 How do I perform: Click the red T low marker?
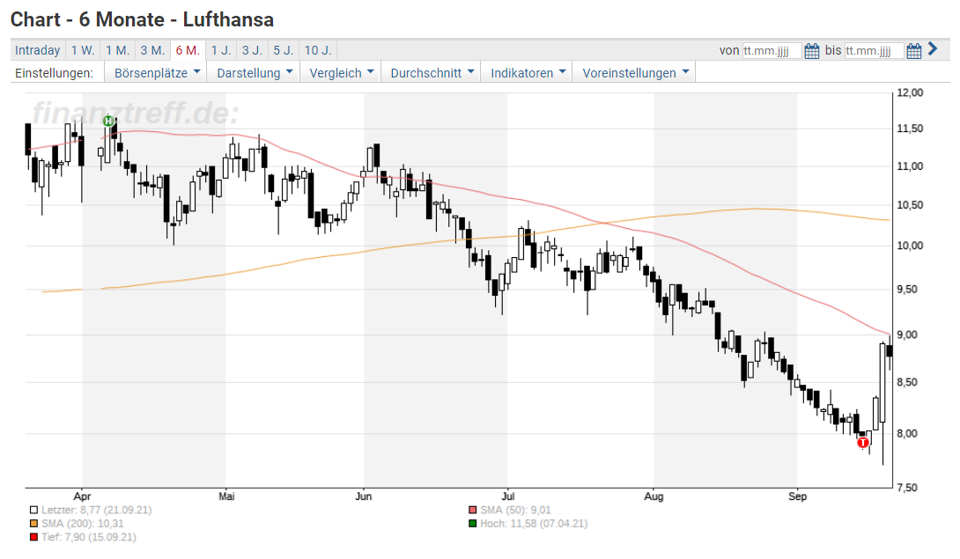tap(863, 442)
